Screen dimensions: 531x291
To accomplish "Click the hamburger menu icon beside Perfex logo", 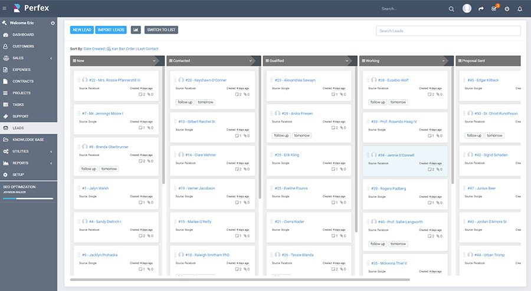I will coord(4,9).
